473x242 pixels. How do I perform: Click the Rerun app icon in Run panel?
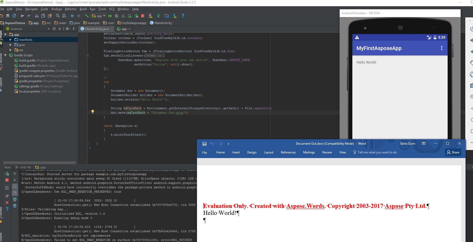7,174
